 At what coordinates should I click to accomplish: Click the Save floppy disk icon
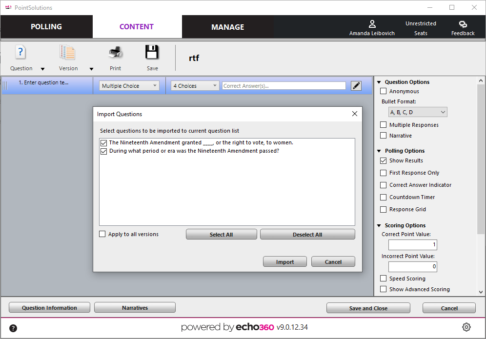point(152,52)
